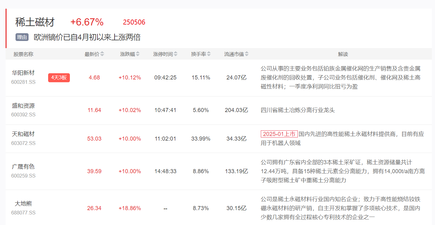Screen dimensions: 435x225
Task: Click turnover rate 5.60%
Action: 201,110
